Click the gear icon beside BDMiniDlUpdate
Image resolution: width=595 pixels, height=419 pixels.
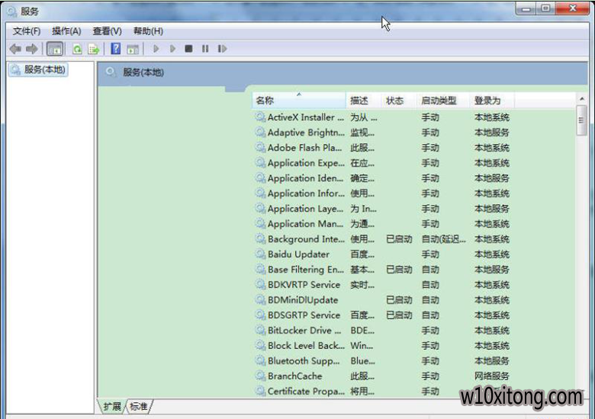click(260, 299)
